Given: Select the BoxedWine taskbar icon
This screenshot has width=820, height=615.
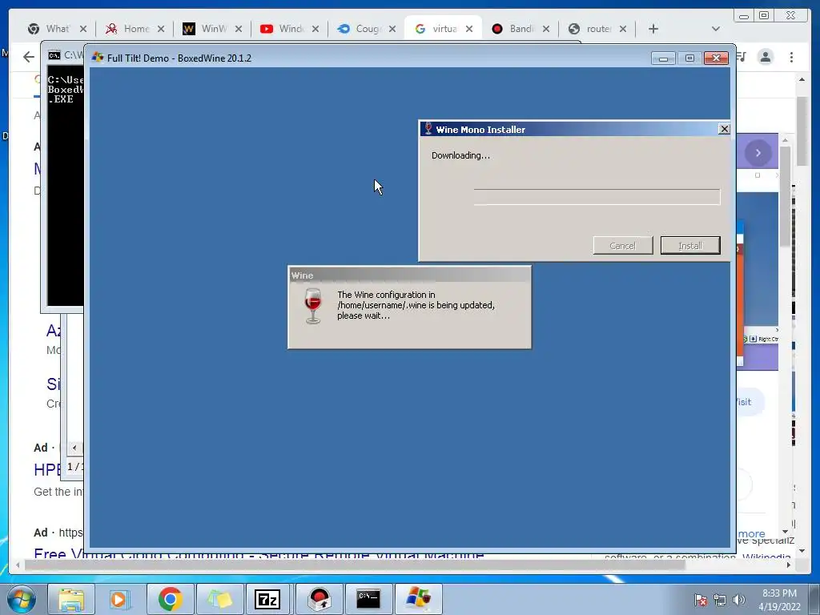Looking at the screenshot, I should [x=418, y=599].
